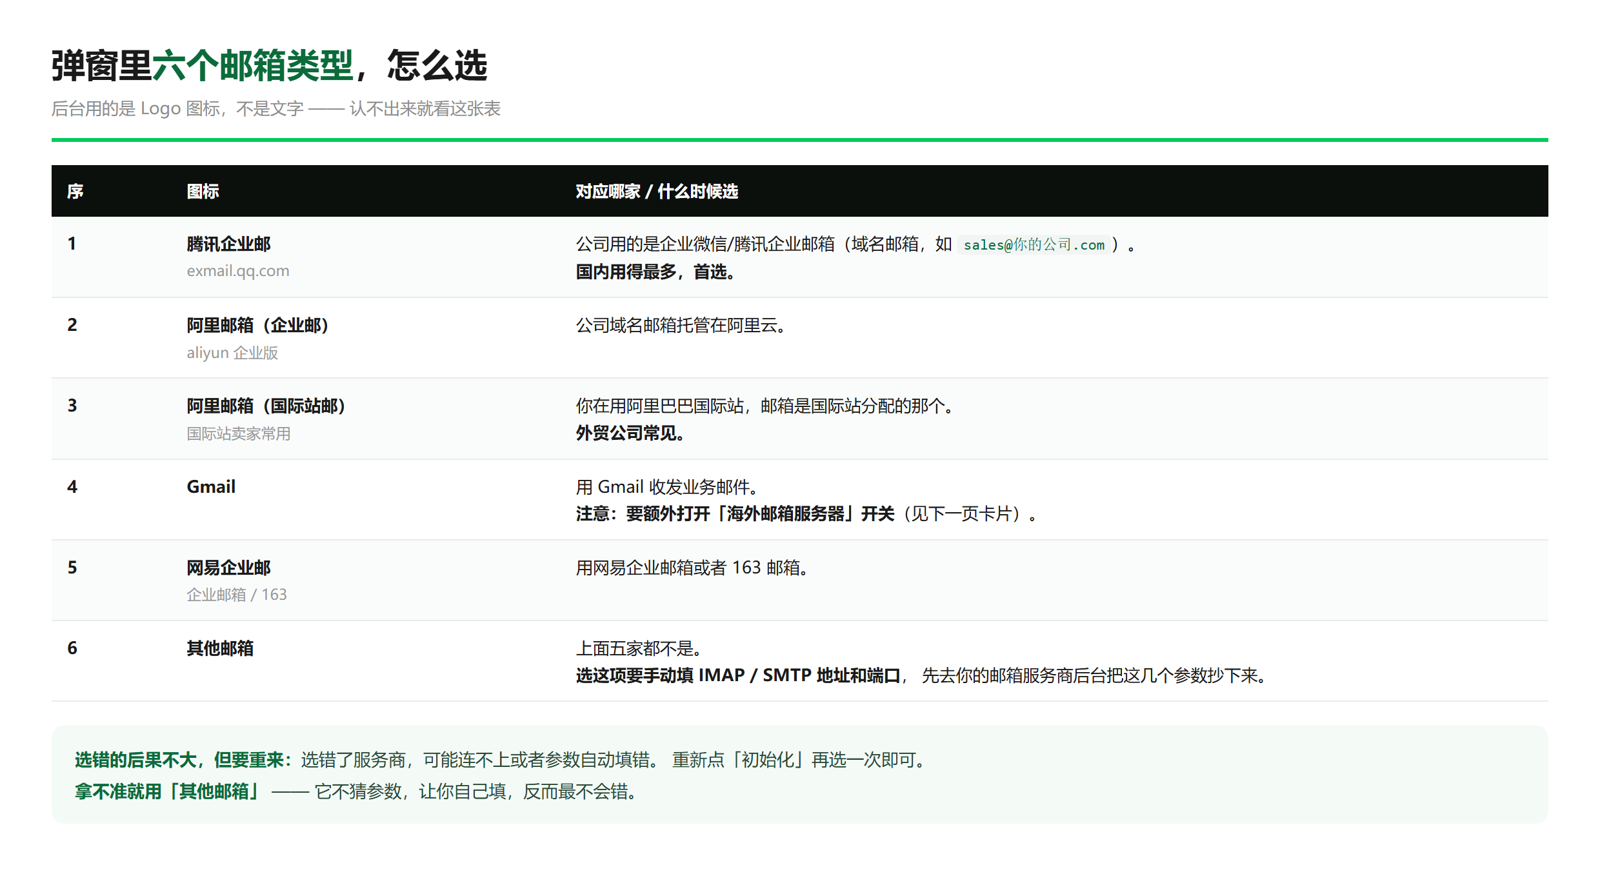1600x894 pixels.
Task: Click the aliyun 企业版 sublabel
Action: [232, 353]
